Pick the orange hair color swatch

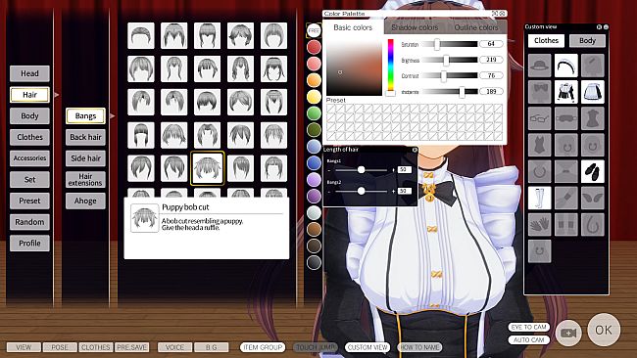pyautogui.click(x=314, y=80)
